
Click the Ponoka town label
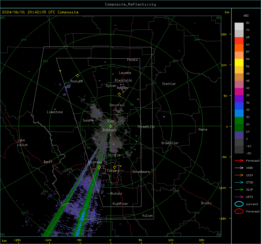coord(132,60)
